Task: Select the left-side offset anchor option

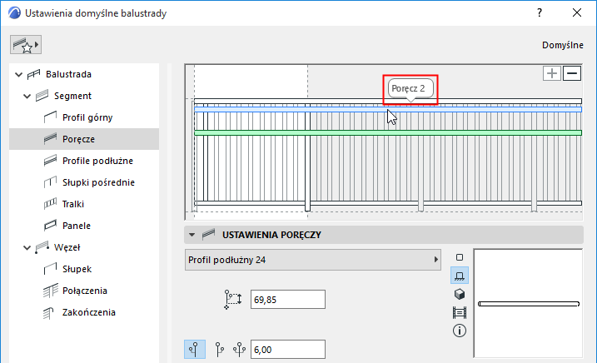Action: (195, 350)
